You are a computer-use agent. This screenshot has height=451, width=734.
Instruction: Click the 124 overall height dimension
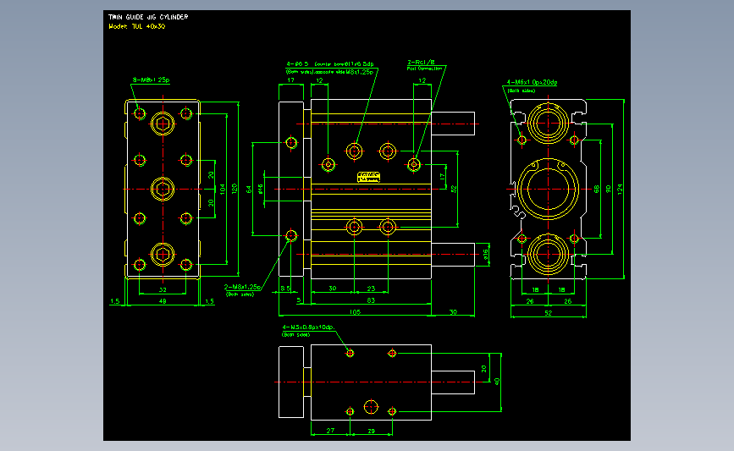[x=620, y=189]
